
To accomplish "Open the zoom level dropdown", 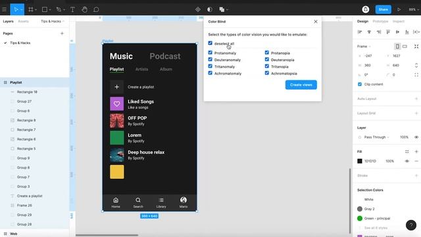I will pyautogui.click(x=414, y=9).
